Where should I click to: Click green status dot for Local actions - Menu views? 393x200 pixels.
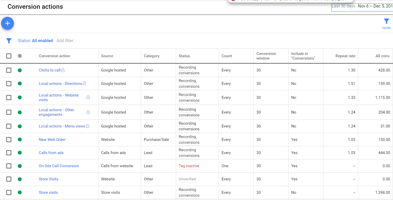point(20,126)
